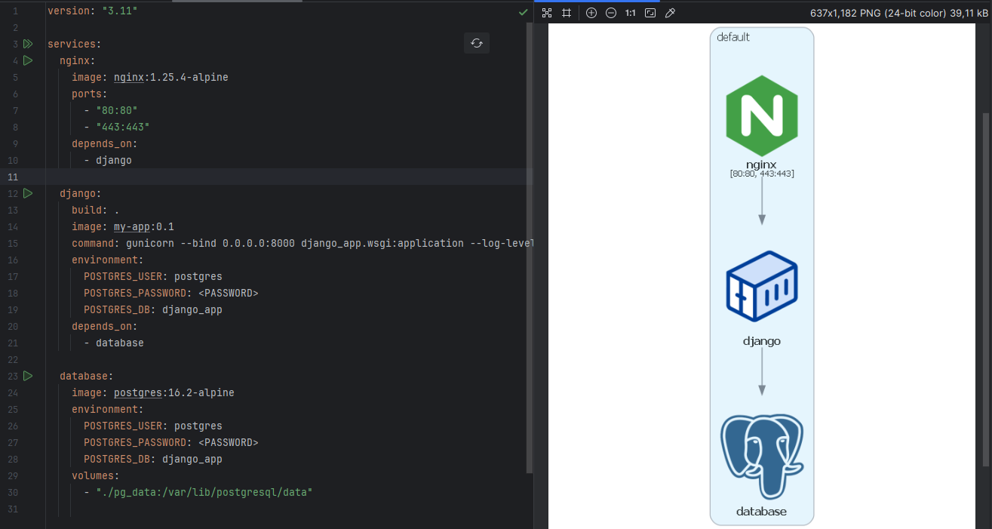The height and width of the screenshot is (529, 992).
Task: Run the database service gutter icon
Action: click(28, 376)
